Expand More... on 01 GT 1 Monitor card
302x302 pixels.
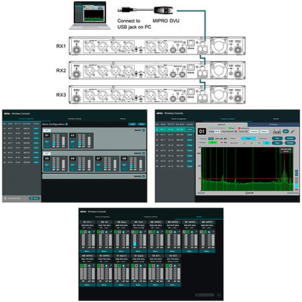87,251
